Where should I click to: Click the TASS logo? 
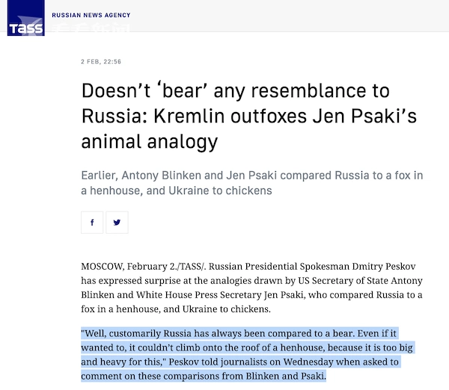point(25,18)
